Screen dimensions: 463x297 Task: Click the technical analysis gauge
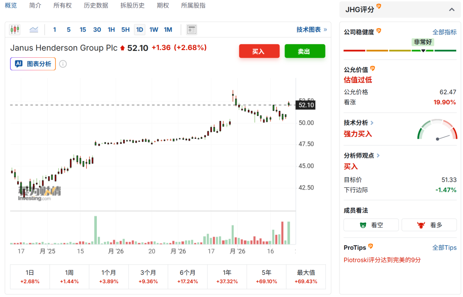pyautogui.click(x=437, y=130)
